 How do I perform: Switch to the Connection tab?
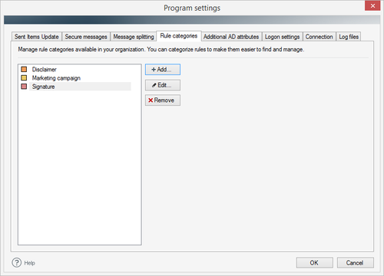pyautogui.click(x=319, y=37)
